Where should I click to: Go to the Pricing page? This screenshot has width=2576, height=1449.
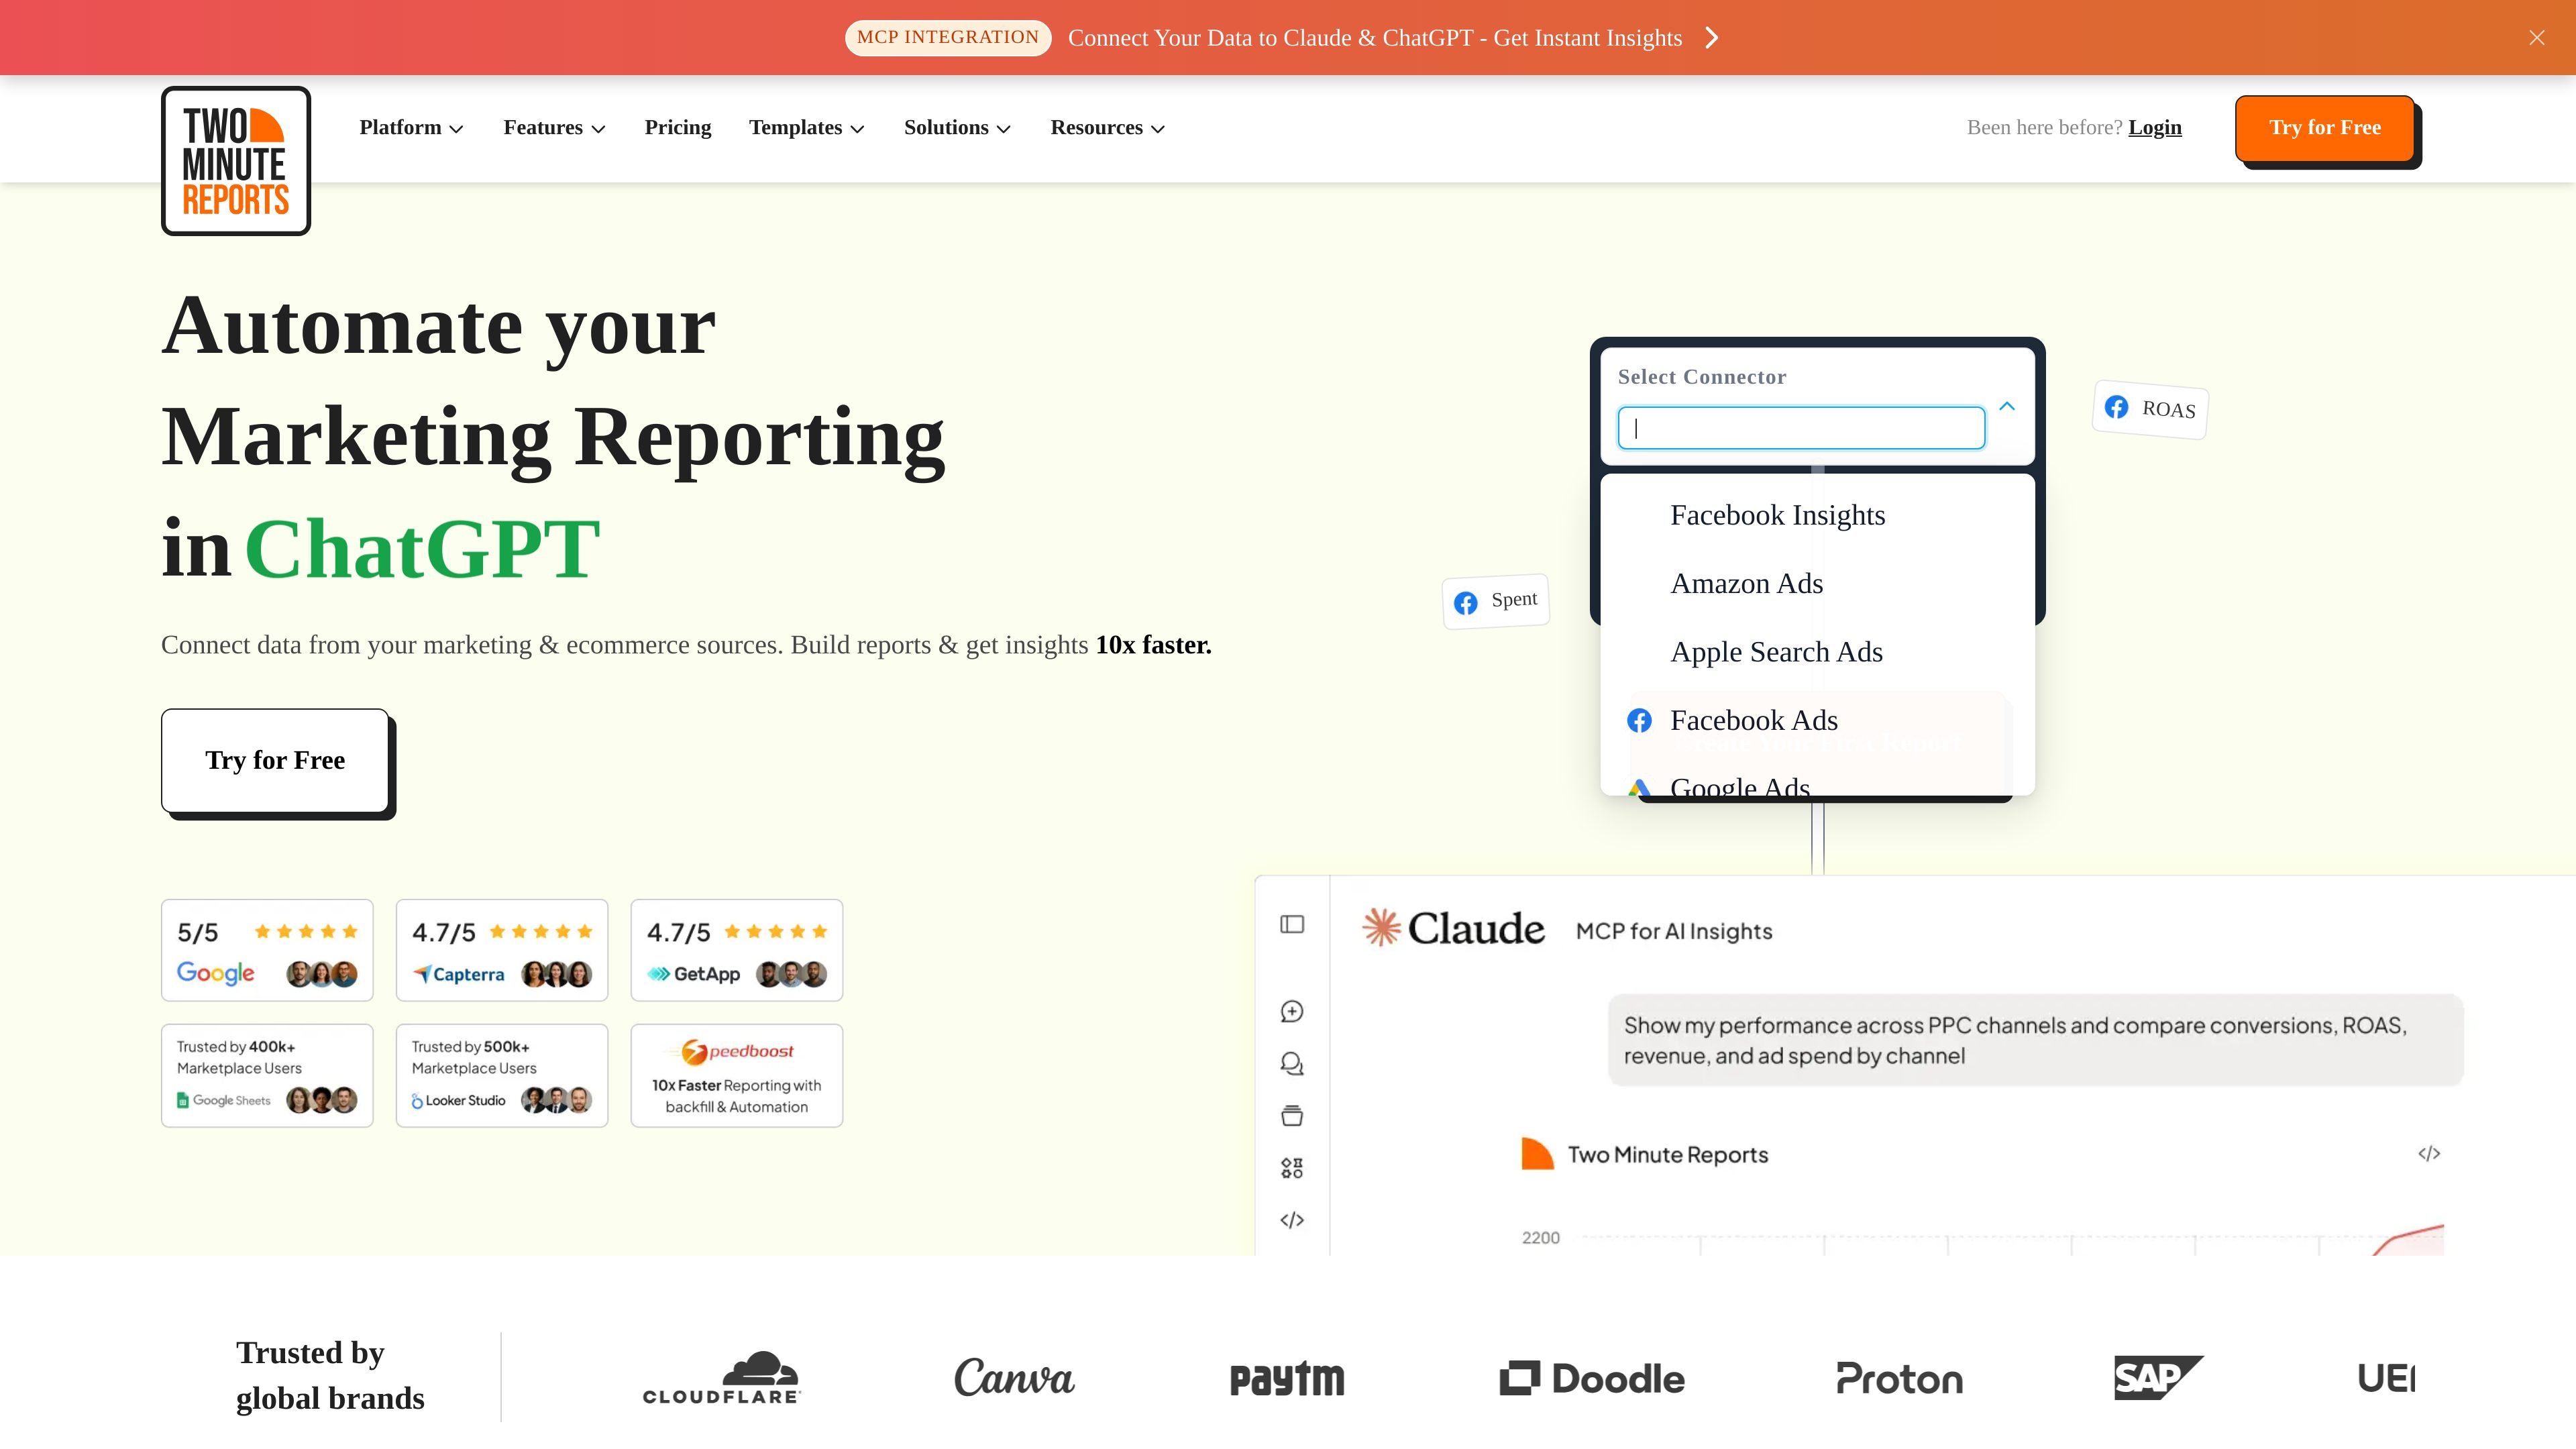coord(678,128)
